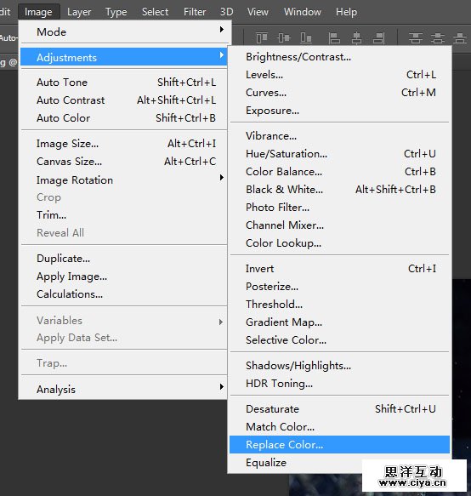The width and height of the screenshot is (471, 496).
Task: Click the Distribute Bottom Edges icon
Action: tap(460, 38)
